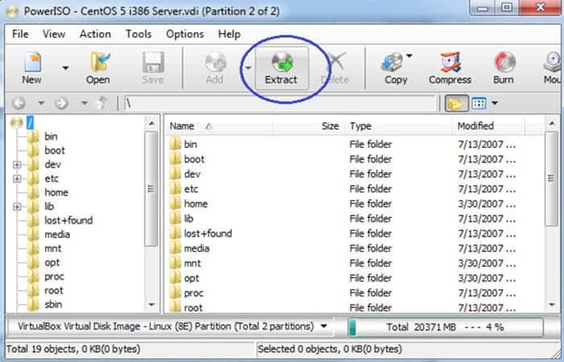
Task: Select lost+found in the file list
Action: point(208,233)
